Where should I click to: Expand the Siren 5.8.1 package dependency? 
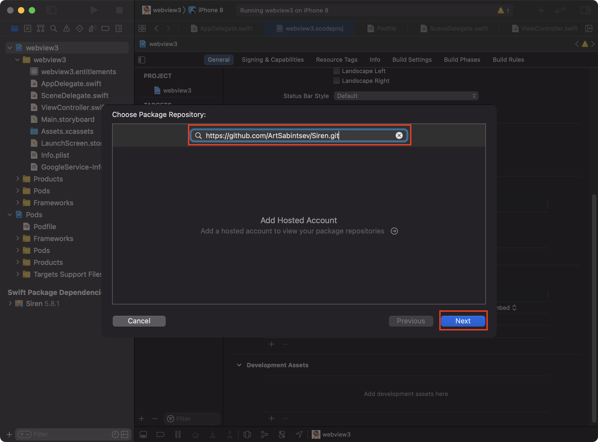click(x=10, y=303)
